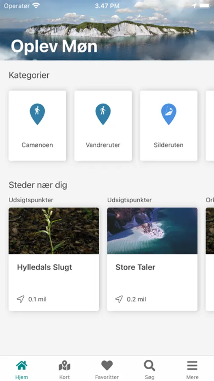Screen dimensions: 214x381
Task: Tap the Kort tab label
Action: 65,377
